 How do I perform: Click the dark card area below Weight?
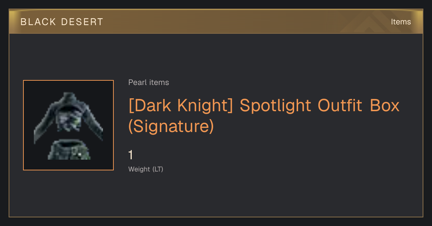click(x=216, y=196)
